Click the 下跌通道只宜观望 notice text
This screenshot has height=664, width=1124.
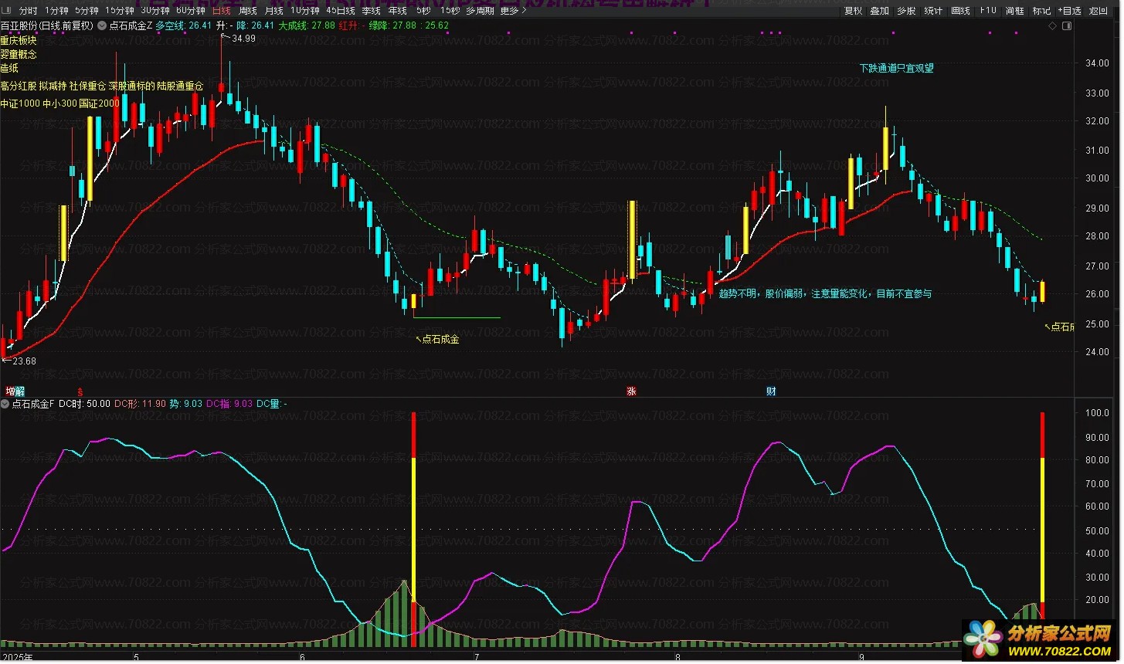point(896,68)
